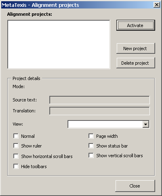Create a New project
The image size is (162, 196).
pyautogui.click(x=136, y=48)
